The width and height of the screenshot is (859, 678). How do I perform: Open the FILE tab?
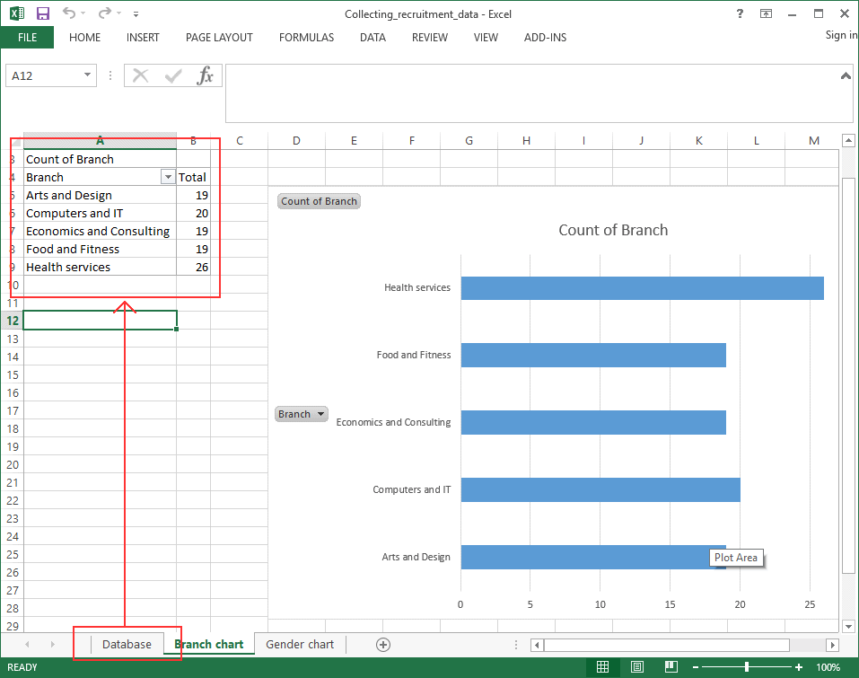(28, 38)
